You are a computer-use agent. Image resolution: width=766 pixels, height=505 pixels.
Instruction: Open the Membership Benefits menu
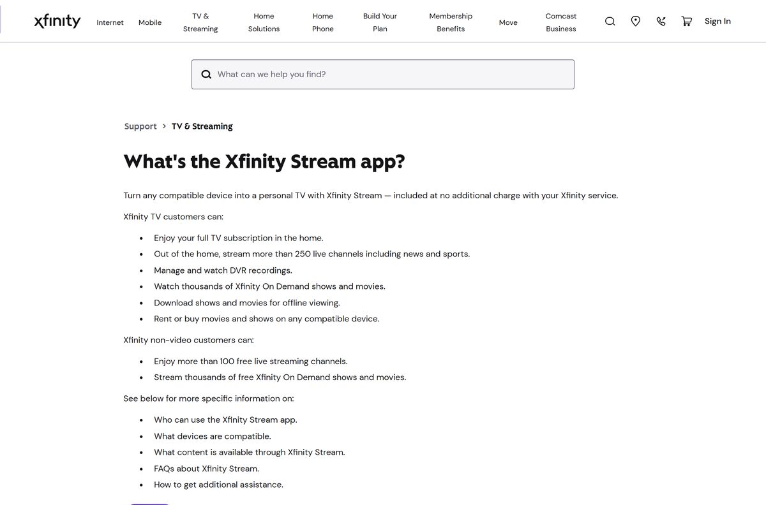pos(451,22)
